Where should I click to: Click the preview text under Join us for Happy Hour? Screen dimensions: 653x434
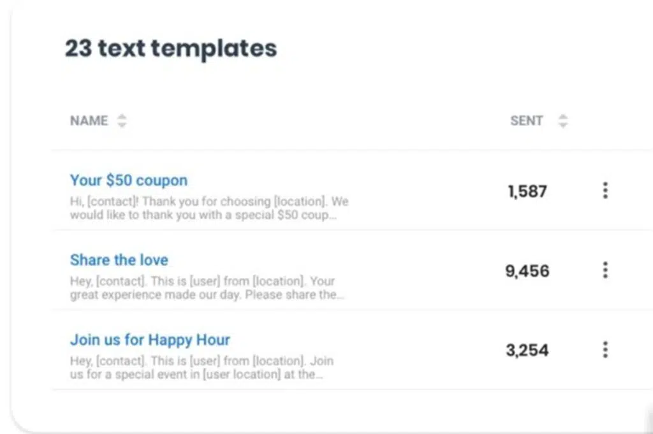[x=202, y=368]
